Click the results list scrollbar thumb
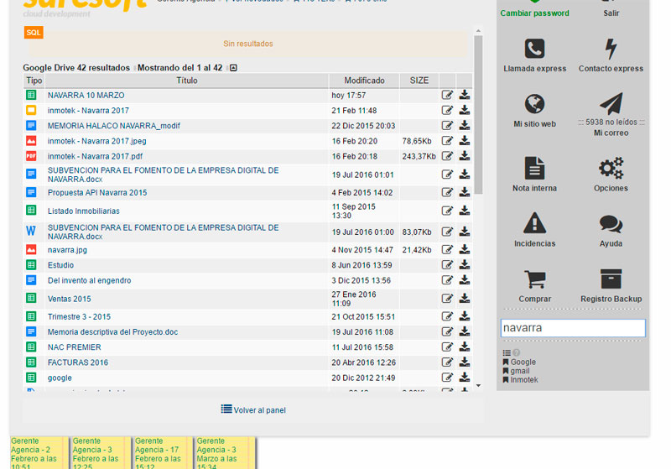The height and width of the screenshot is (469, 671). pyautogui.click(x=478, y=115)
